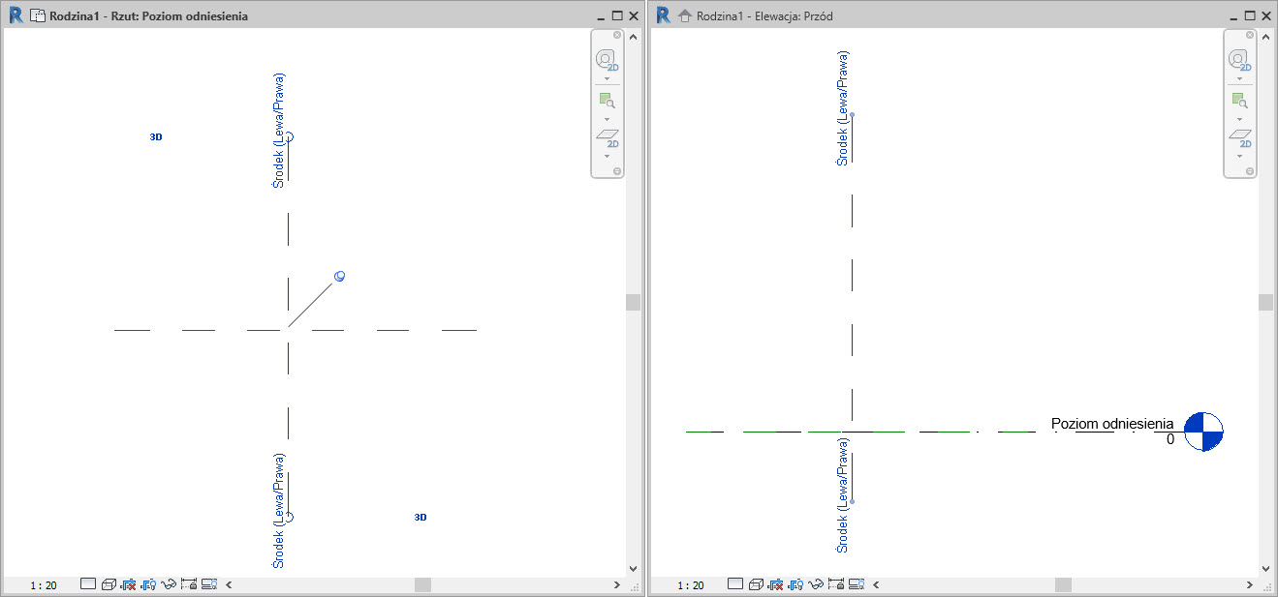Open the customize button on elevation navigation bar
Viewport: 1278px width, 597px height.
(1251, 171)
